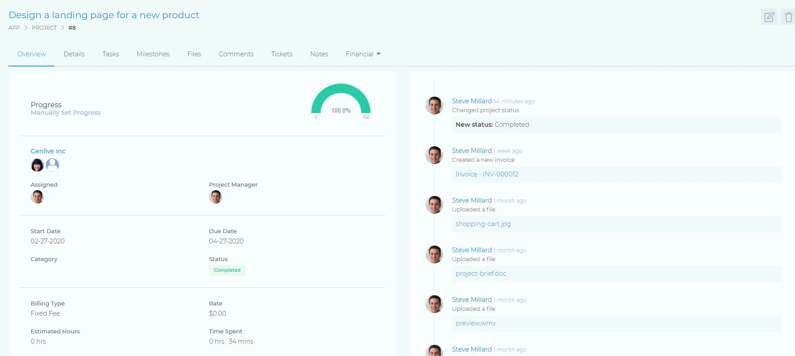Screen dimensions: 795x356
Task: Open the preview.wmv file link
Action: pyautogui.click(x=475, y=323)
